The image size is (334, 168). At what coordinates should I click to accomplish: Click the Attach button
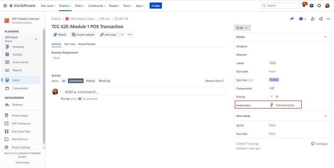click(x=60, y=34)
